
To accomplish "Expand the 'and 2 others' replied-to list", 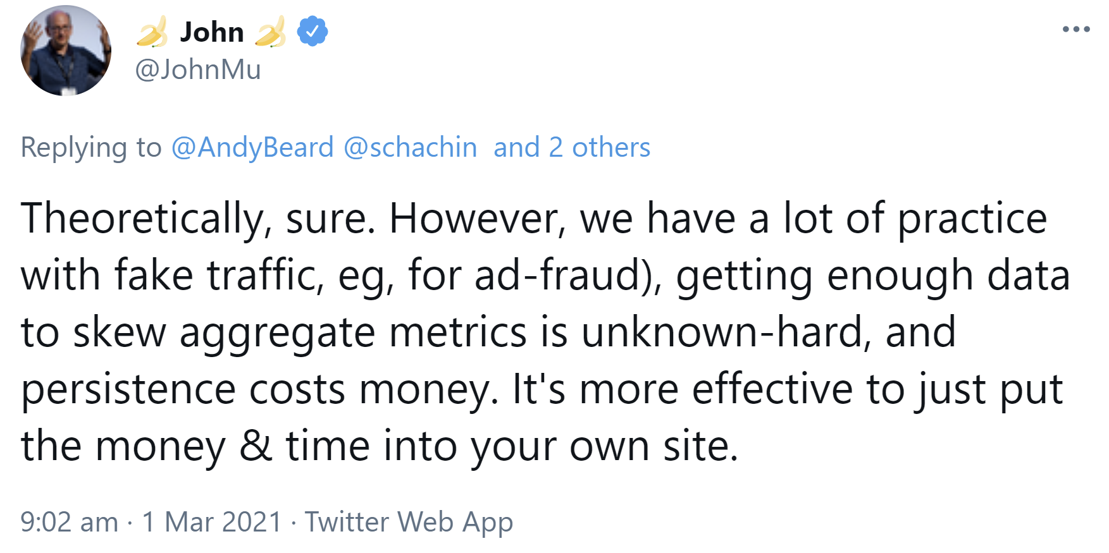I will click(x=571, y=147).
